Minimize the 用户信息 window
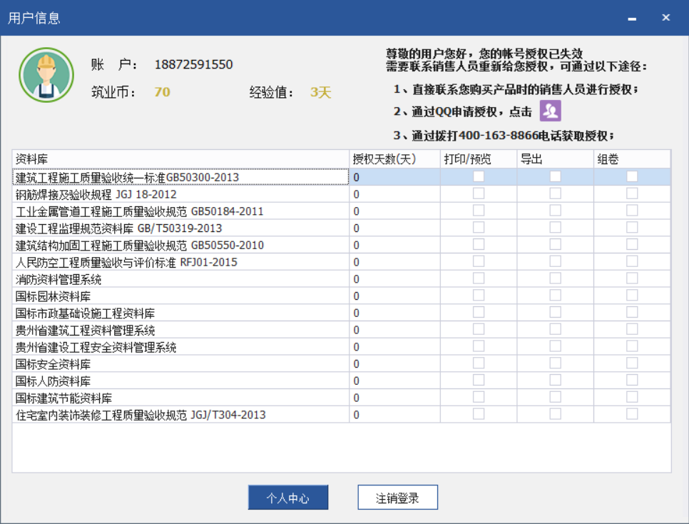The width and height of the screenshot is (689, 524). pyautogui.click(x=631, y=18)
